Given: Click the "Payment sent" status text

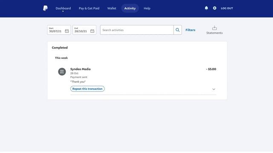Looking at the screenshot, I should pyautogui.click(x=78, y=77).
